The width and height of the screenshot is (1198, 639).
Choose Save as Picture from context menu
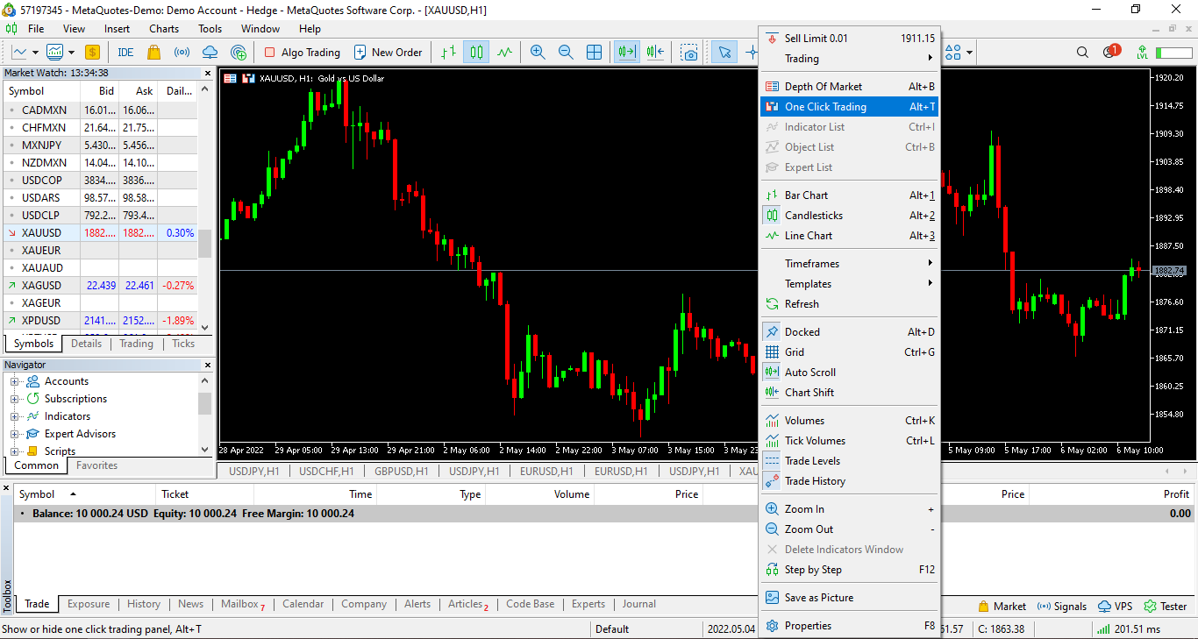click(849, 598)
